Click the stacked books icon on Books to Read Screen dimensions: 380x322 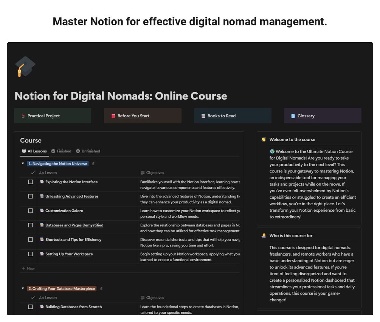(x=203, y=116)
